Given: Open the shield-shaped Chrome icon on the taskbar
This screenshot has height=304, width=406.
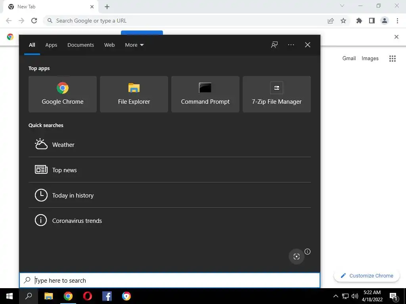Looking at the screenshot, I should (x=126, y=296).
